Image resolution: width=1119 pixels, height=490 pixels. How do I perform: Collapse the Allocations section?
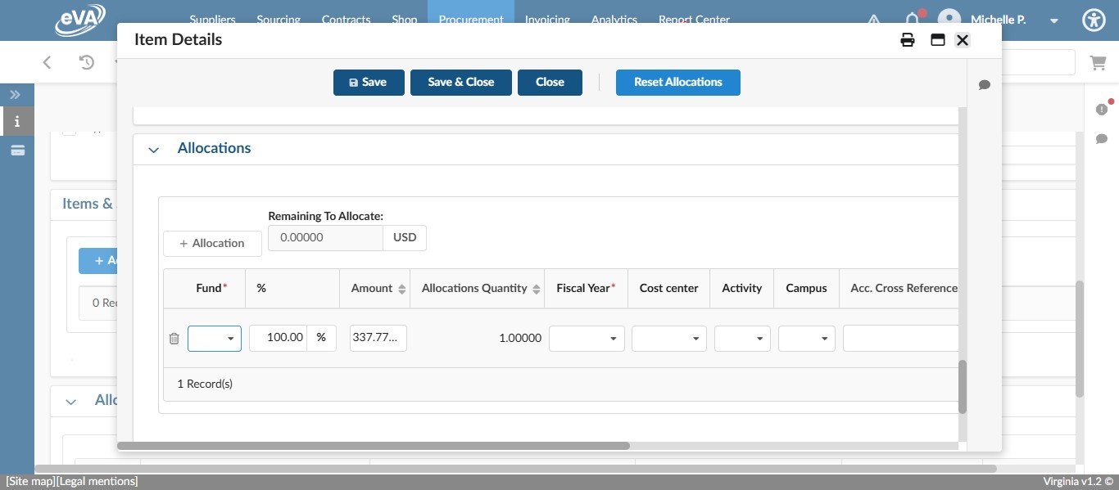pos(153,150)
